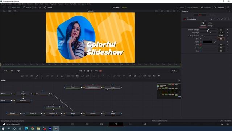Toggle keyframe for Red channel
The image size is (232, 131).
click(x=228, y=45)
